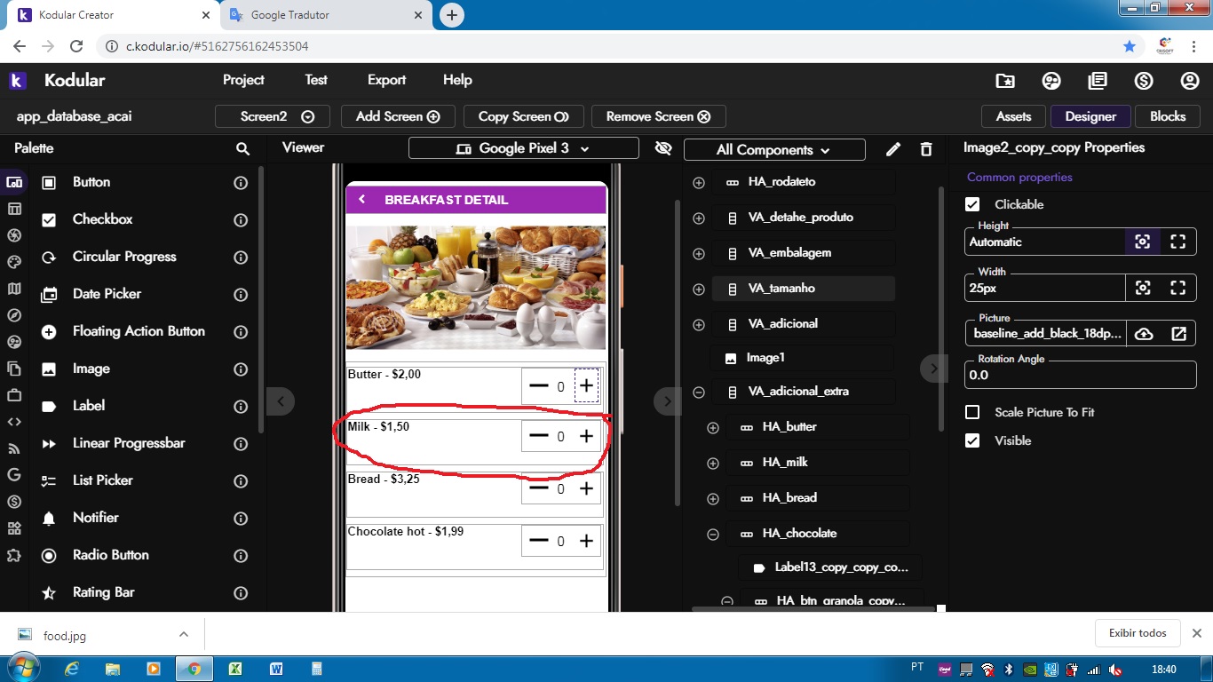Screen dimensions: 1213x682
Task: Click the rename pencil icon above component tree
Action: [893, 149]
